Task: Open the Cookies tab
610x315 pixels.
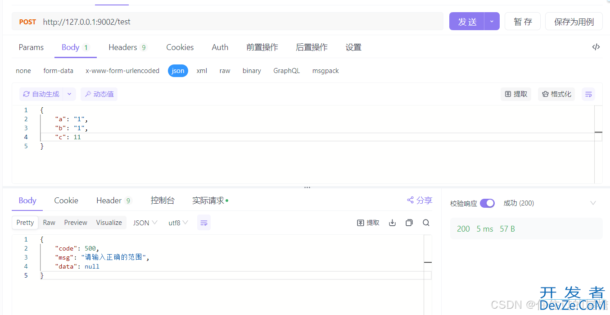Action: [180, 47]
